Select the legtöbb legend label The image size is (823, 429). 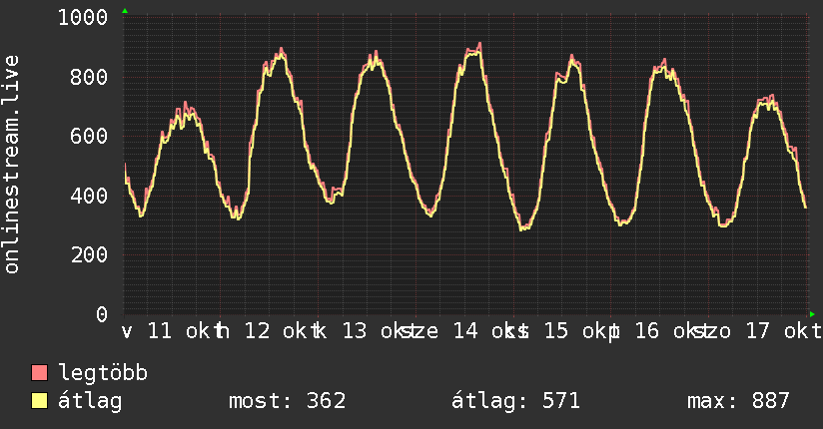point(103,373)
